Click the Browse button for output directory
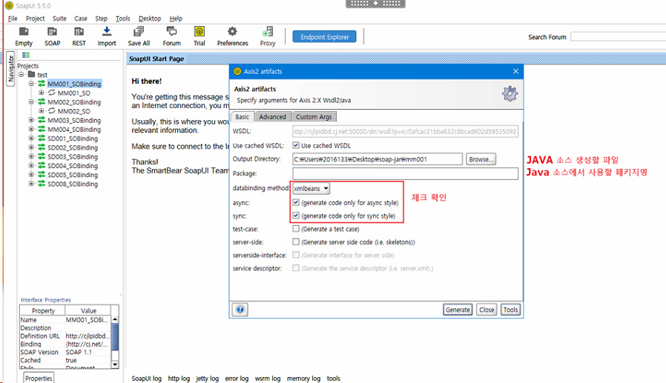 tap(481, 159)
